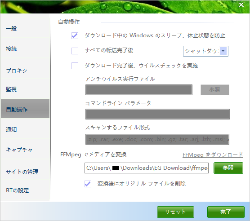Expand the シャットダウン dropdown arrow

[x=223, y=51]
